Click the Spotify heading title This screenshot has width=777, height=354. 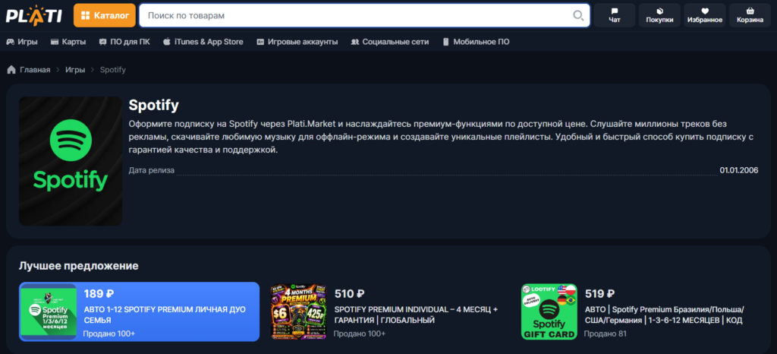tap(153, 105)
